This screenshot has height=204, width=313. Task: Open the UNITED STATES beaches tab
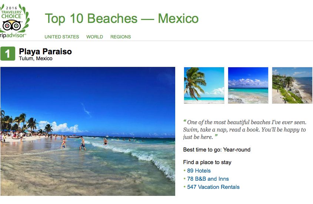coord(62,37)
